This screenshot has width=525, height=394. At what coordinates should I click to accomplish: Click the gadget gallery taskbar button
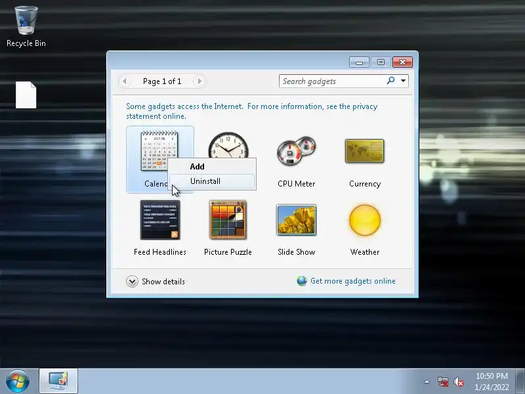(58, 382)
